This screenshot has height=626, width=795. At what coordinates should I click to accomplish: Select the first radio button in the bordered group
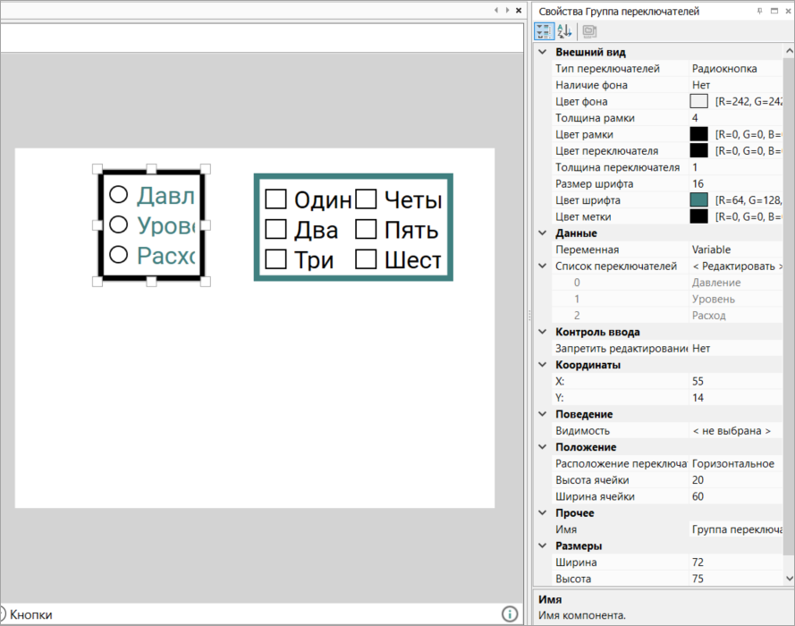click(118, 195)
